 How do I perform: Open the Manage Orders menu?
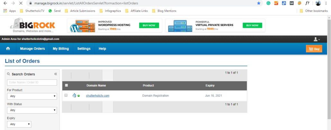32,49
